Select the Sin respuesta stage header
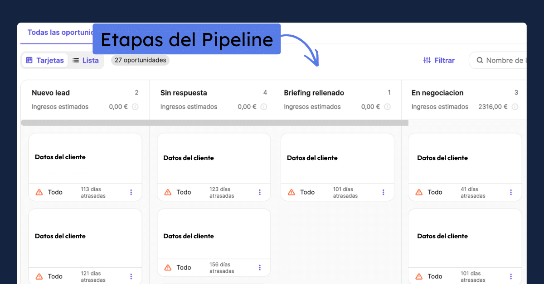Image resolution: width=544 pixels, height=284 pixels. pos(184,93)
